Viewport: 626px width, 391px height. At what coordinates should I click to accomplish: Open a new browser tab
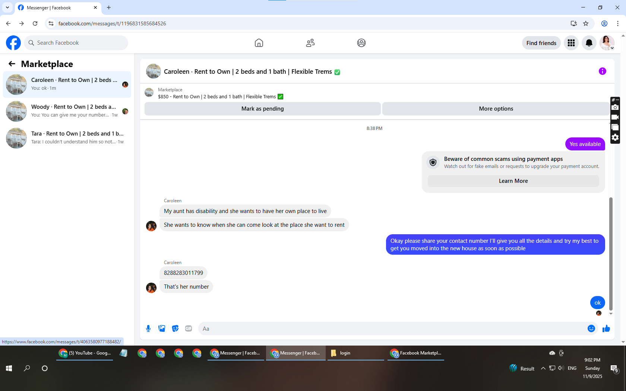pos(109,7)
